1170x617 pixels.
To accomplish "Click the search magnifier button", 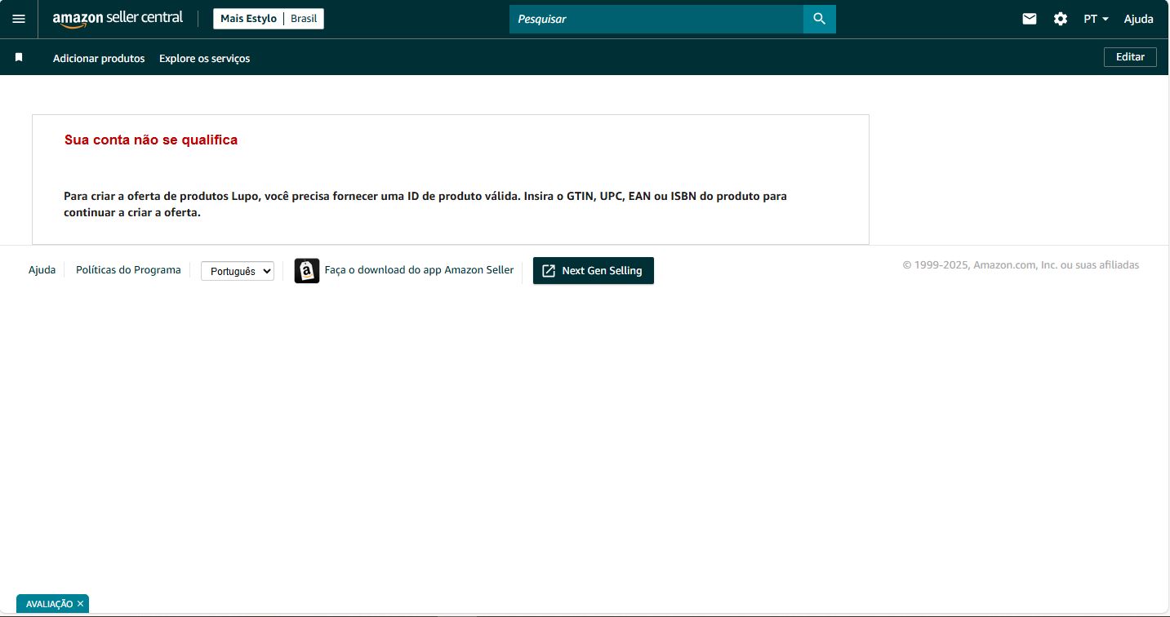I will click(820, 19).
